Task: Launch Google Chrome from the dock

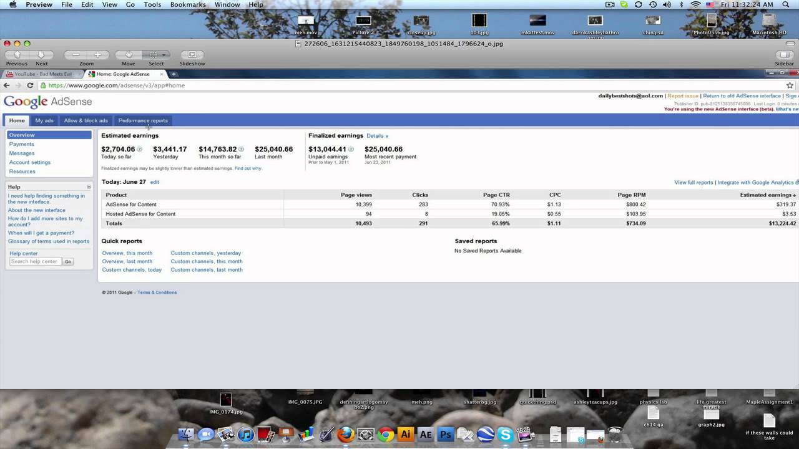Action: [x=386, y=435]
